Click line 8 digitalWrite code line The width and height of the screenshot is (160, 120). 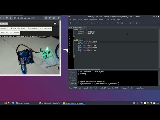[x=88, y=42]
